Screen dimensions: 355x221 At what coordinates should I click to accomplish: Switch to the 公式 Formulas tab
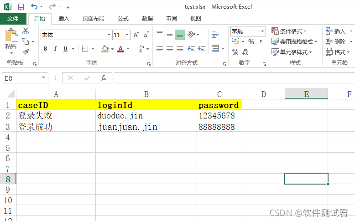click(123, 19)
